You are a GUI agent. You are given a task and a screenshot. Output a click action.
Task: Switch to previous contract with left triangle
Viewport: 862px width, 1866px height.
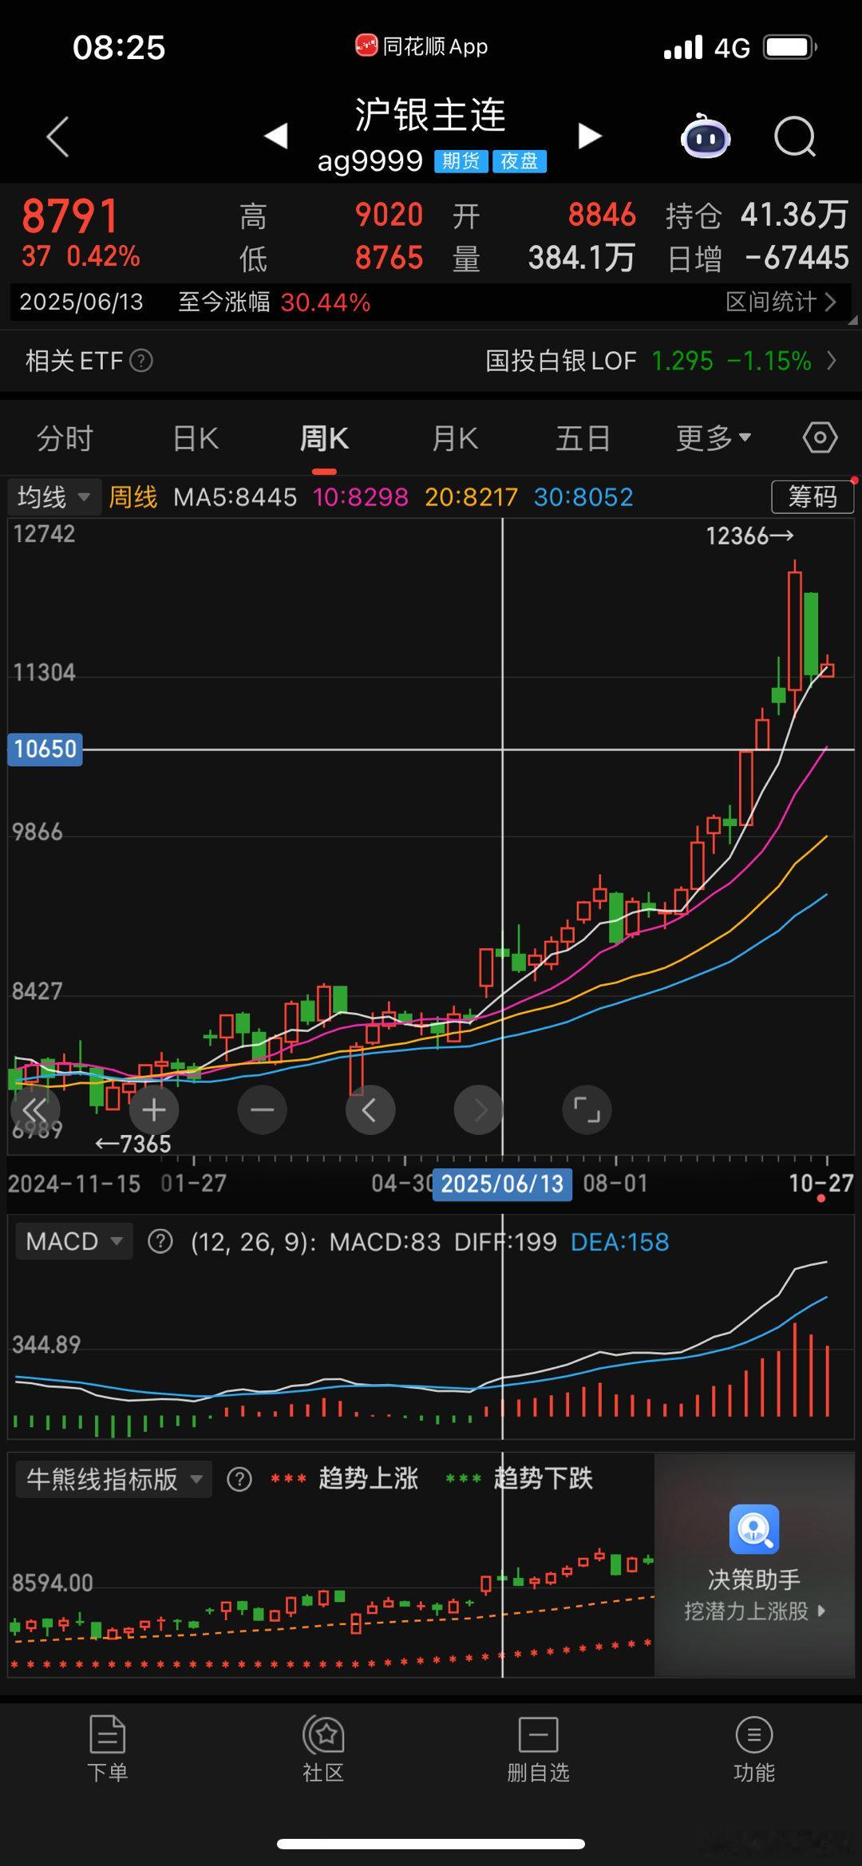[276, 136]
